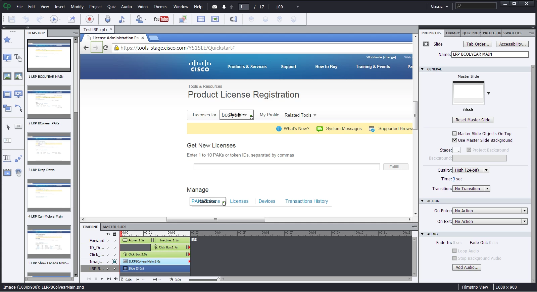Select the Text Caption tool
This screenshot has width=537, height=292.
7,58
